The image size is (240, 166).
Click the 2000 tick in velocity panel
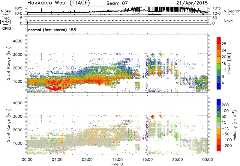18,130
